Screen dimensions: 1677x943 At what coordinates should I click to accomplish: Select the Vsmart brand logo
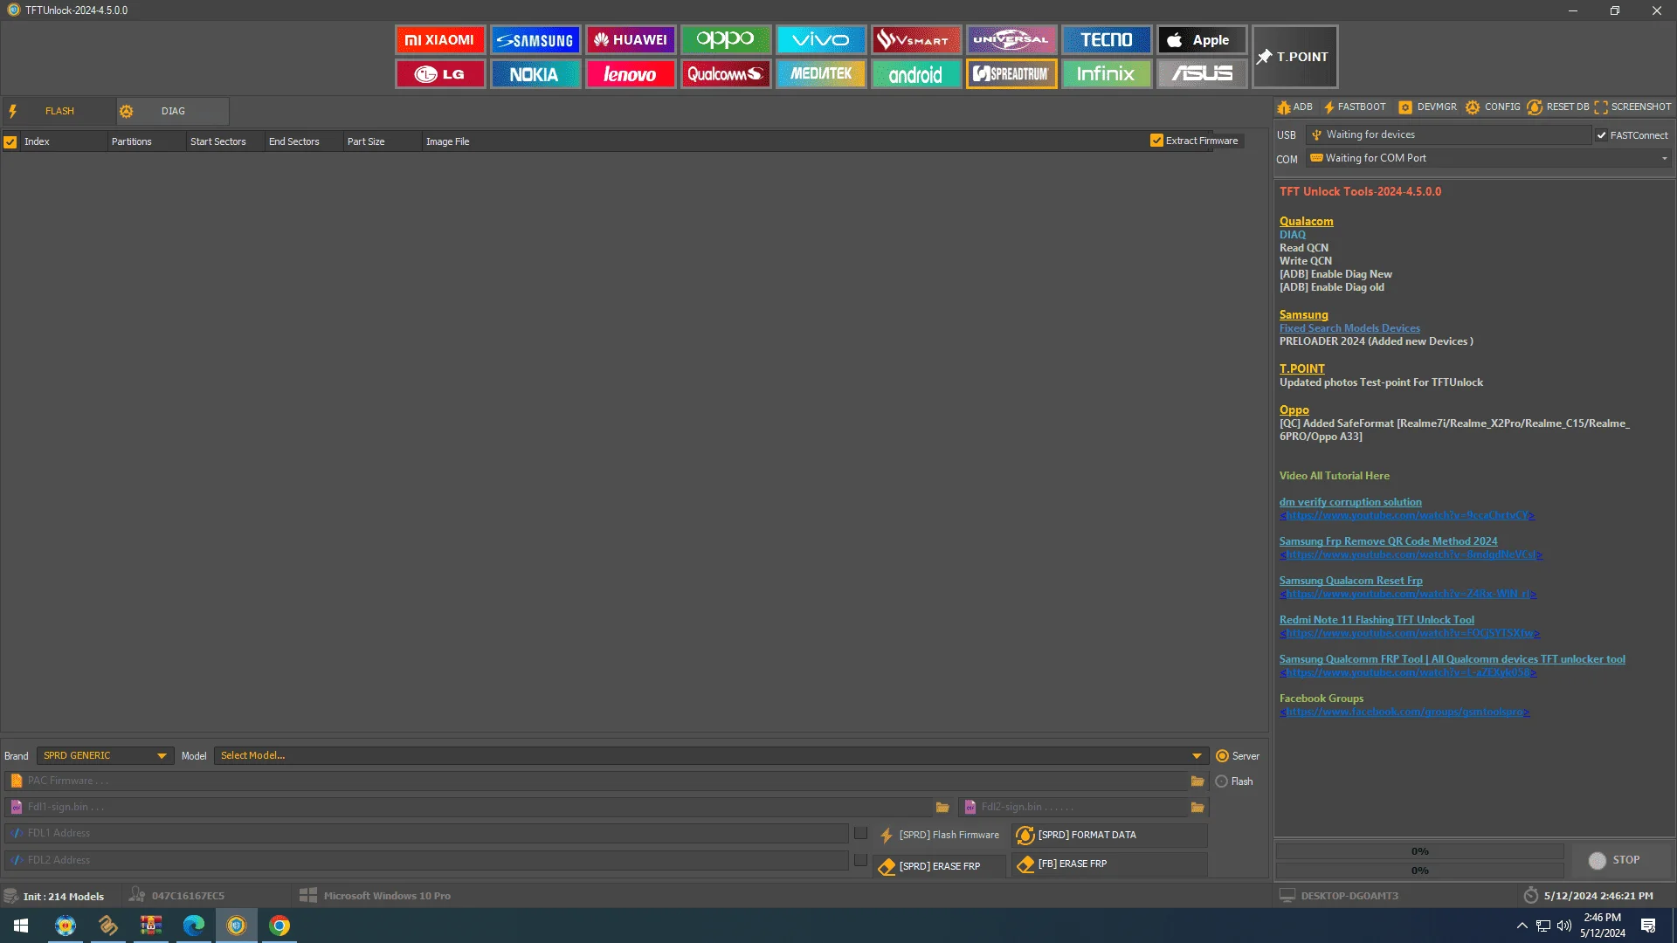(916, 40)
